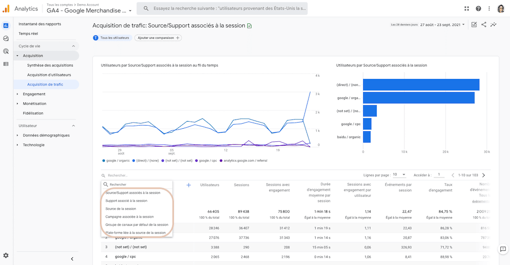Open the Lignes par page dropdown
The image size is (510, 265).
point(399,174)
